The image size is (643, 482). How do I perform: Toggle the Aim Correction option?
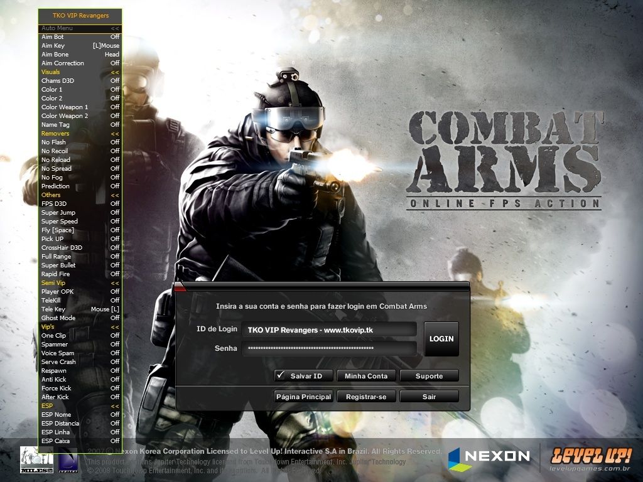(x=80, y=63)
